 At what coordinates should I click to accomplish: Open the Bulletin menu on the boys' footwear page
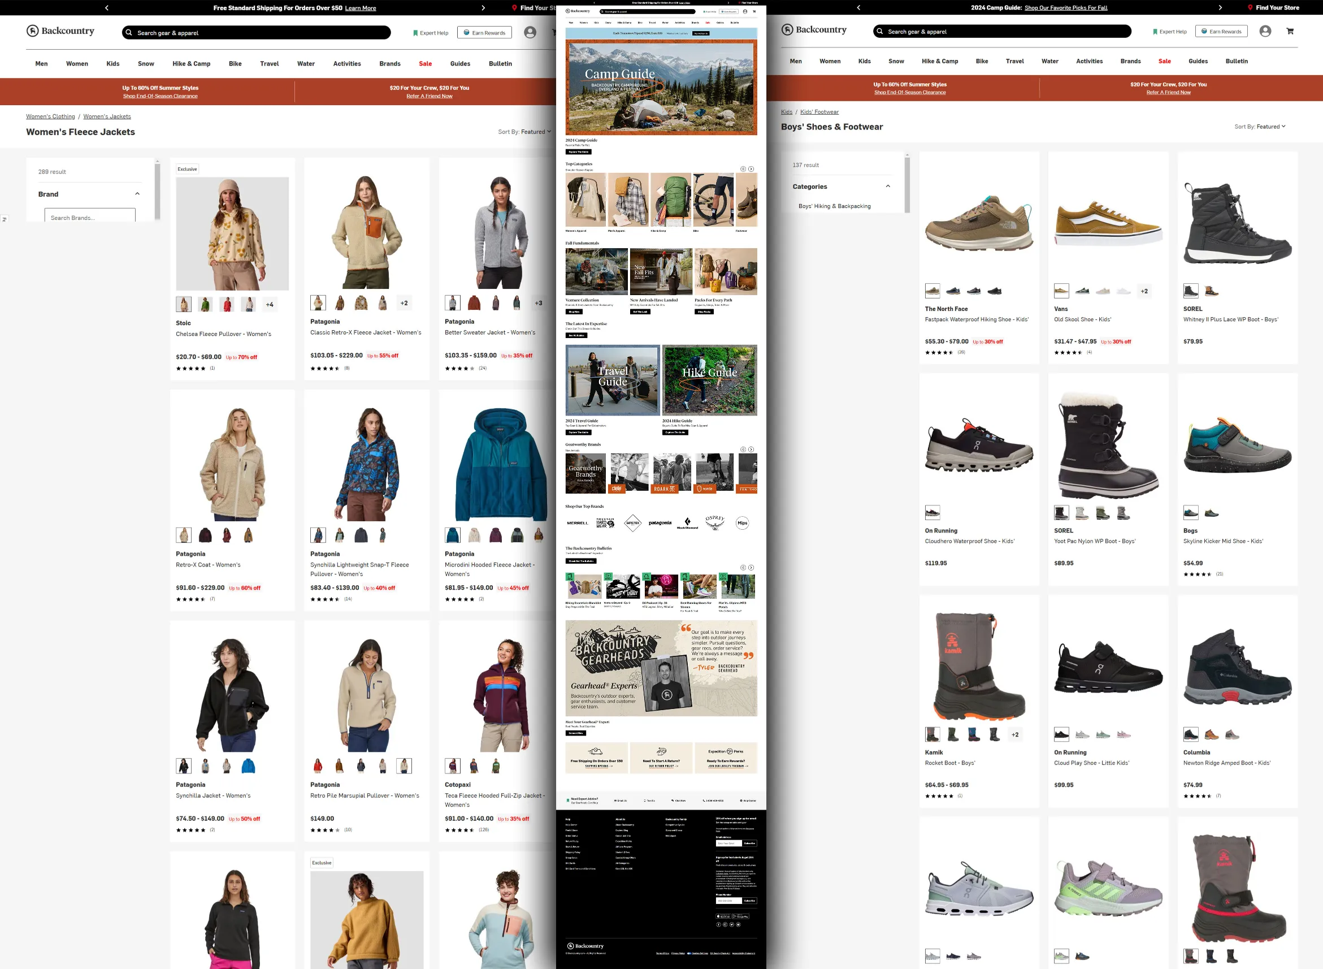tap(1237, 61)
